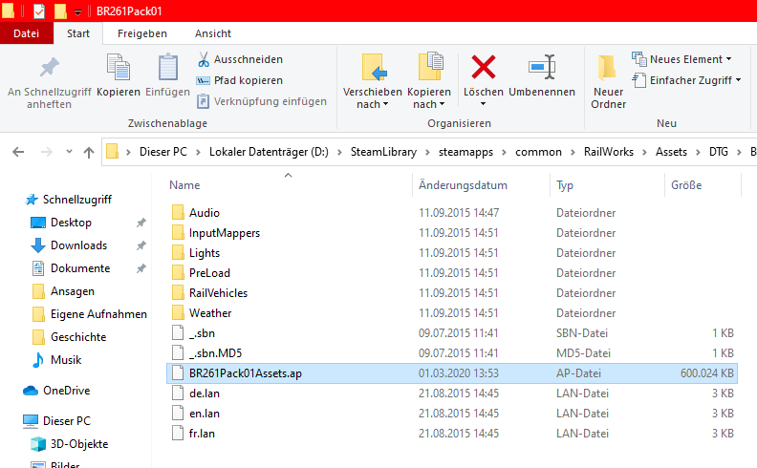Image resolution: width=757 pixels, height=468 pixels.
Task: Click the back navigation arrow
Action: coord(18,152)
